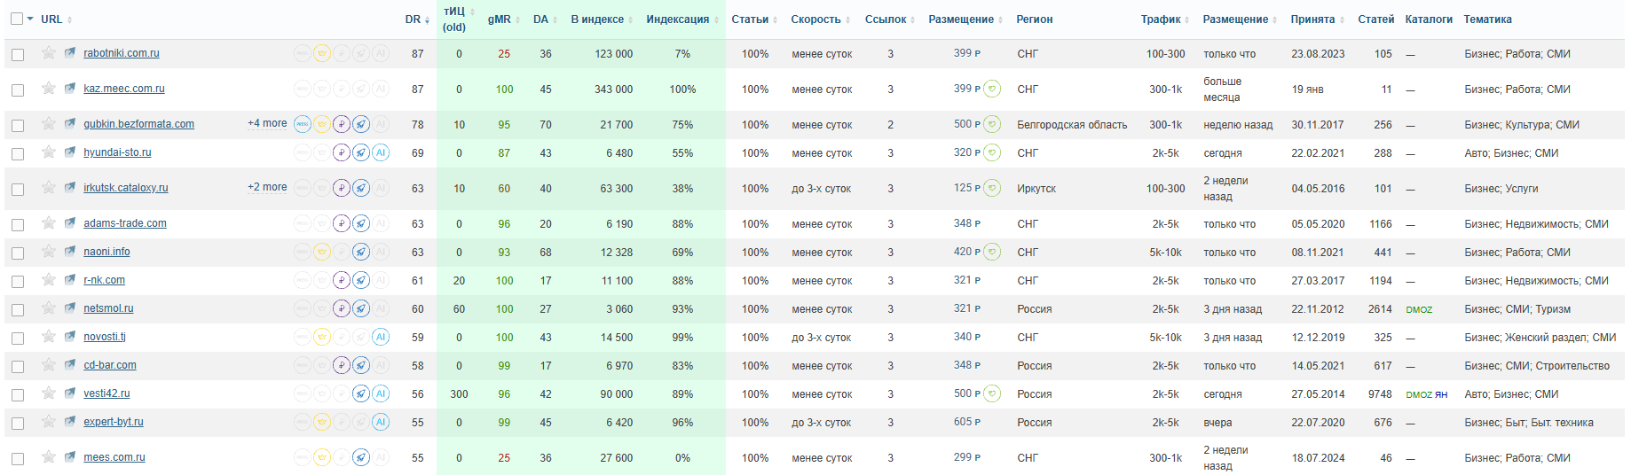Toggle the select-all checkbox in header
The width and height of the screenshot is (1631, 475).
(17, 19)
